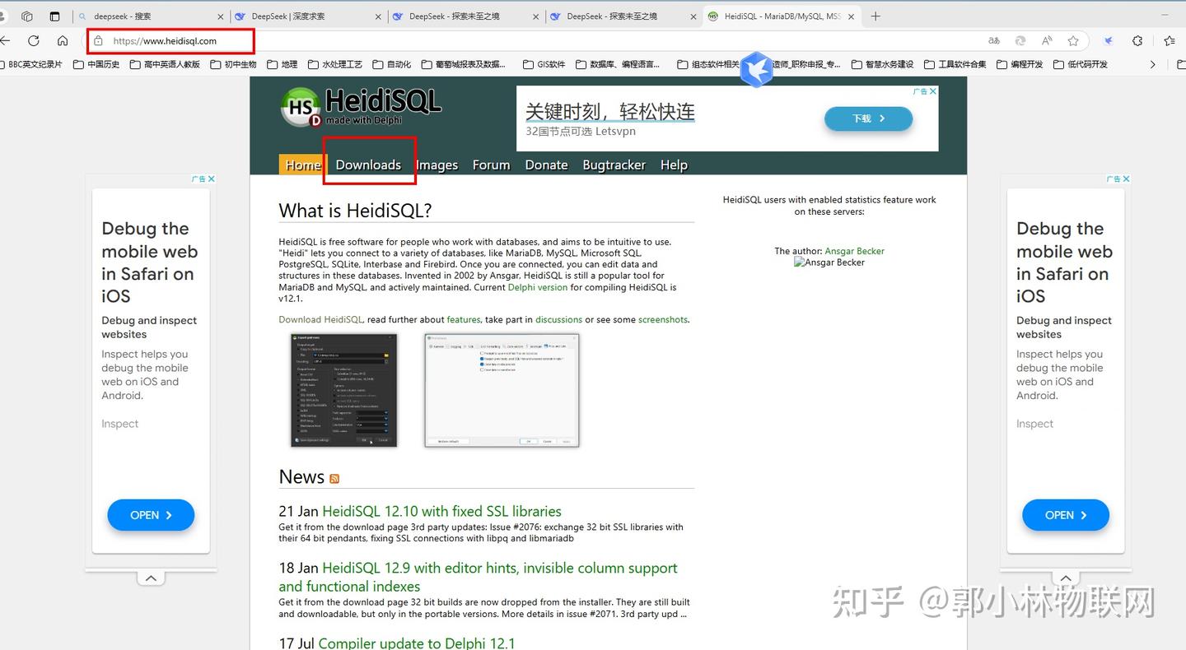Expand hidden bookmarks with the chevron
This screenshot has width=1186, height=650.
1152,63
